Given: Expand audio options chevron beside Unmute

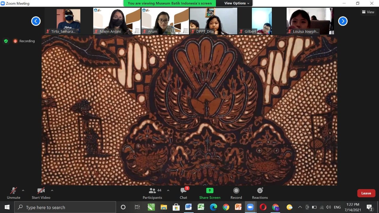Looking at the screenshot, I should (23, 191).
